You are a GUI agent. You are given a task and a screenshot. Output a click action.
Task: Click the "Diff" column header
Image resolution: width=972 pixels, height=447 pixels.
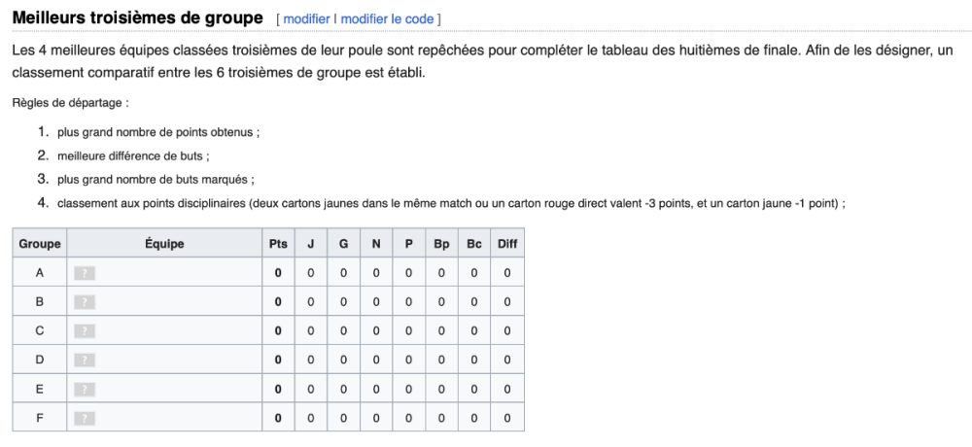(507, 244)
